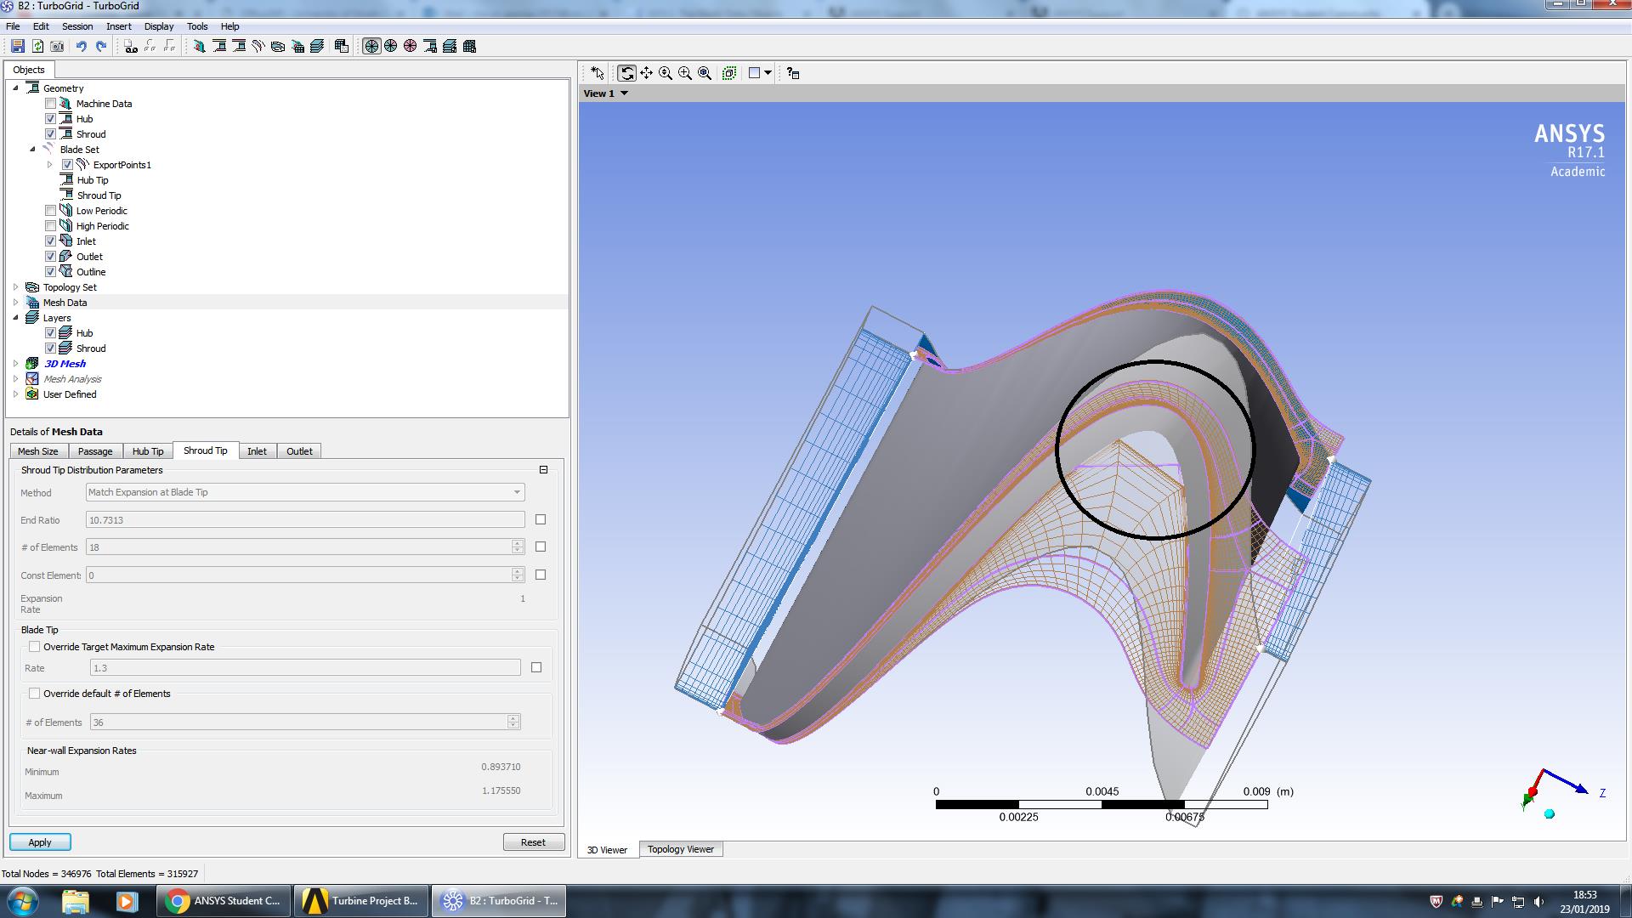The height and width of the screenshot is (918, 1632).
Task: Click the screenshot camera icon
Action: (57, 46)
